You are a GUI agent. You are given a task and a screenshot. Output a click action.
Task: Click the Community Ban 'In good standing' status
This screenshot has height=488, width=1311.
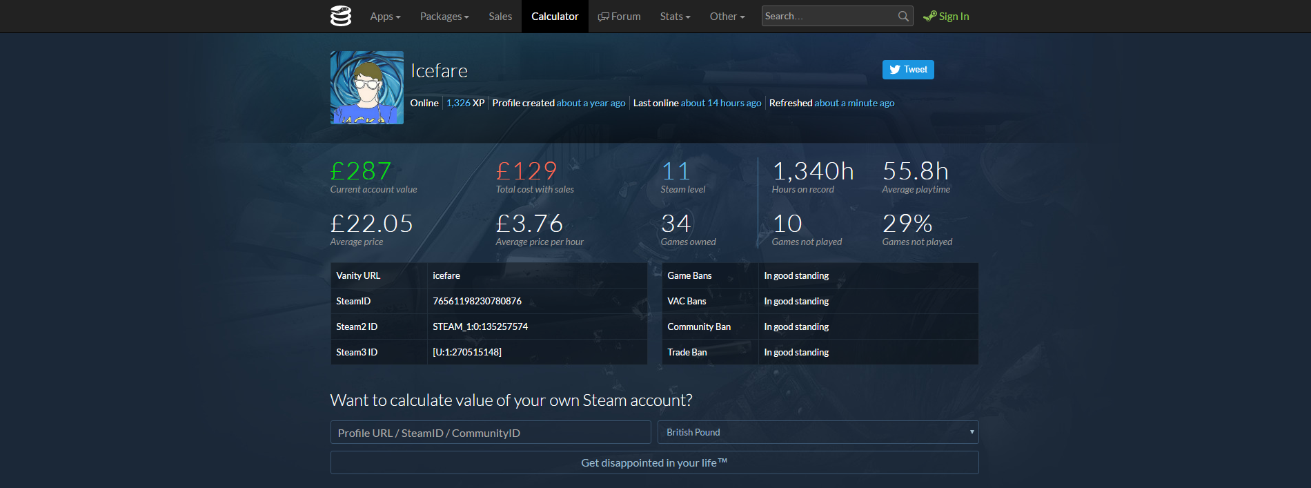click(796, 326)
